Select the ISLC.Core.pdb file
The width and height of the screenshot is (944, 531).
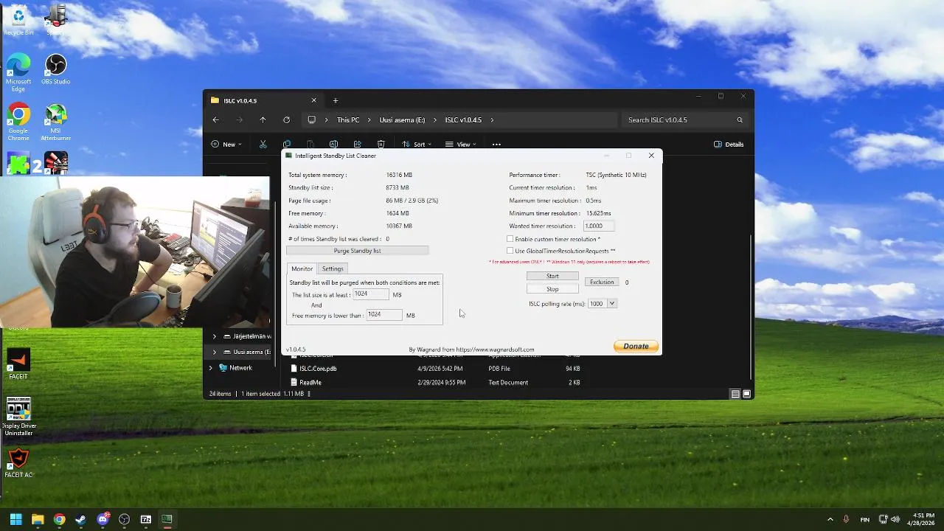pyautogui.click(x=318, y=369)
